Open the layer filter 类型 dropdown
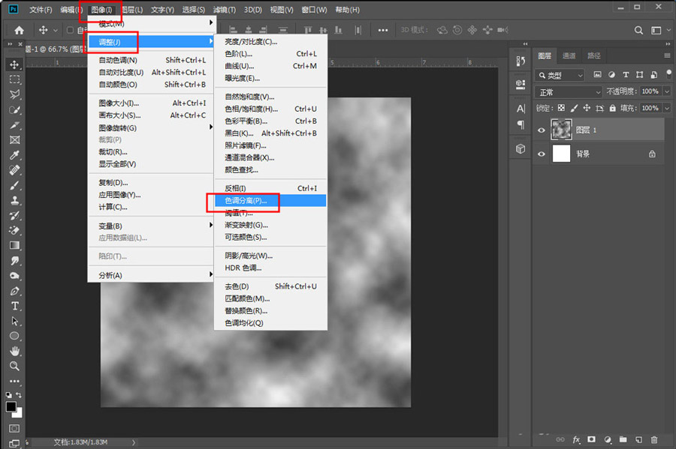The image size is (676, 449). (560, 75)
